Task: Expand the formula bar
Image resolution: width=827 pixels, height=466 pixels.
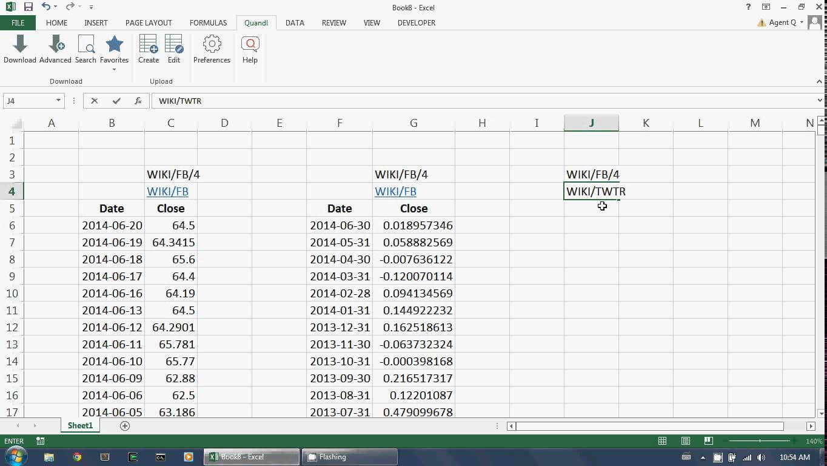Action: pyautogui.click(x=820, y=101)
